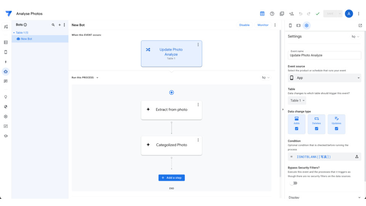Open the help question mark icon

pos(272,14)
